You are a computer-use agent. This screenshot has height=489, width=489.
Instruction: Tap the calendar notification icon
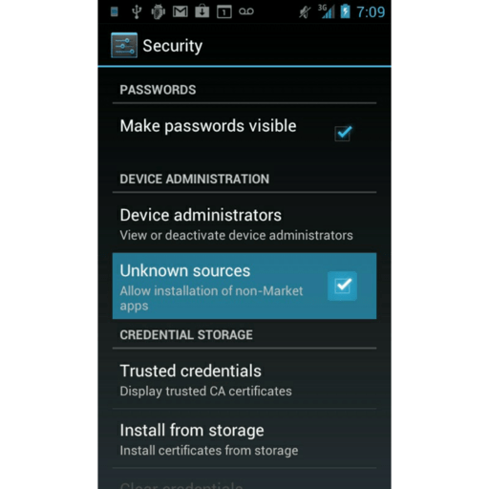coord(224,12)
